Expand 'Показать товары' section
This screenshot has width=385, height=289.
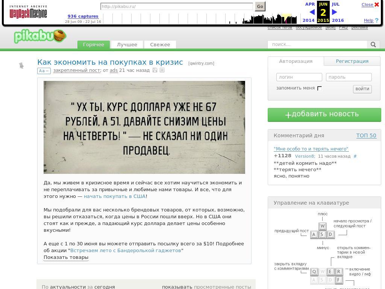[66, 257]
